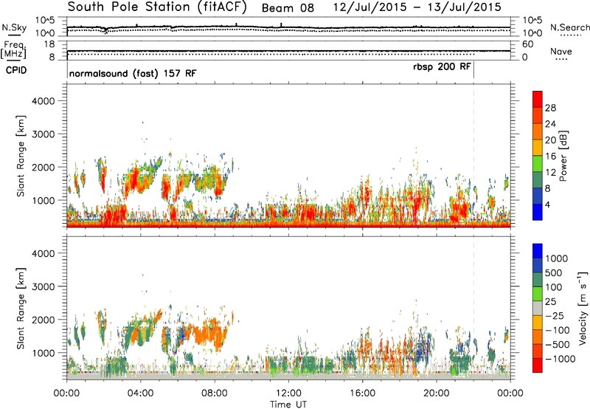Click the '4000' tick of the power panel
The image size is (590, 409).
point(43,101)
